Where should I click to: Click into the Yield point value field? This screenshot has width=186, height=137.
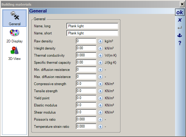pyautogui.click(x=86, y=98)
